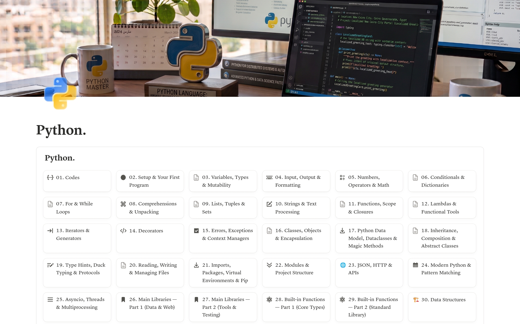The height and width of the screenshot is (324, 520).
Task: Click the edit pencil icon on 10. Strings
Action: click(x=269, y=204)
